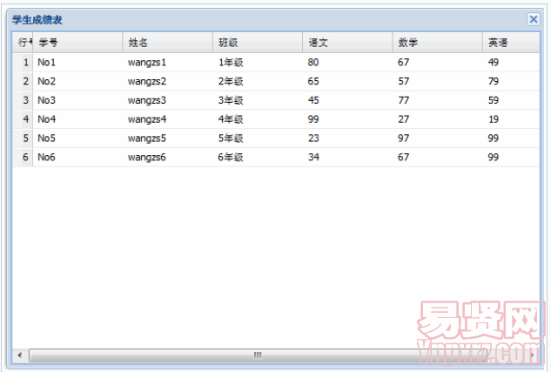Select row number 5

tap(25, 139)
